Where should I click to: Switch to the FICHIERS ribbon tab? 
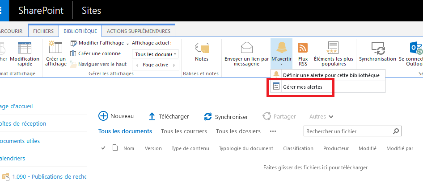pyautogui.click(x=43, y=31)
